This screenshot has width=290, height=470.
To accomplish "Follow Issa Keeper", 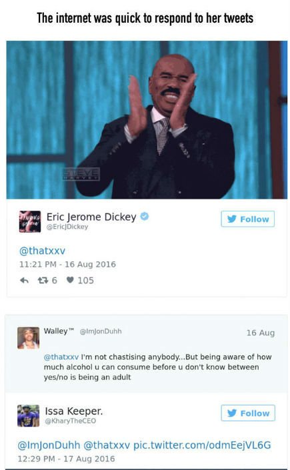I will 248,413.
